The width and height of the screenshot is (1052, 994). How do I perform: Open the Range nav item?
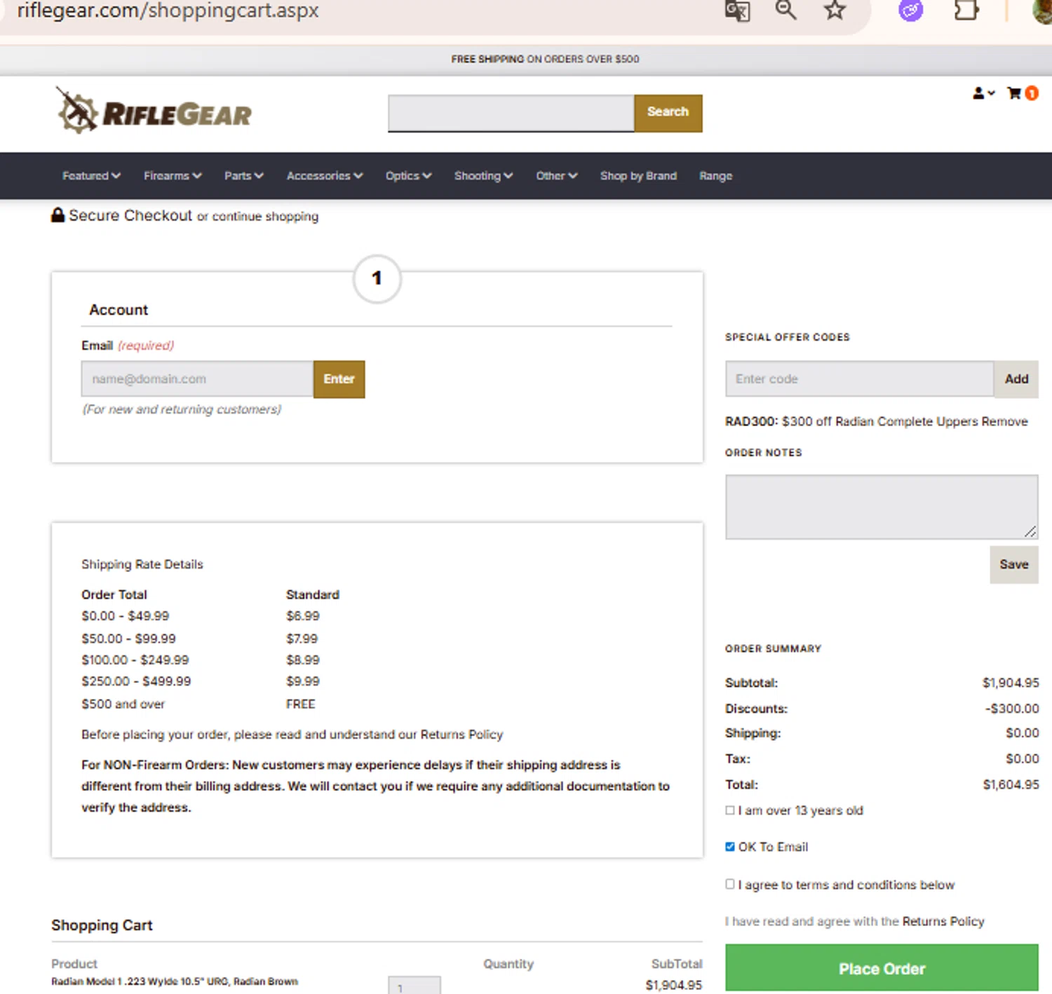tap(715, 176)
